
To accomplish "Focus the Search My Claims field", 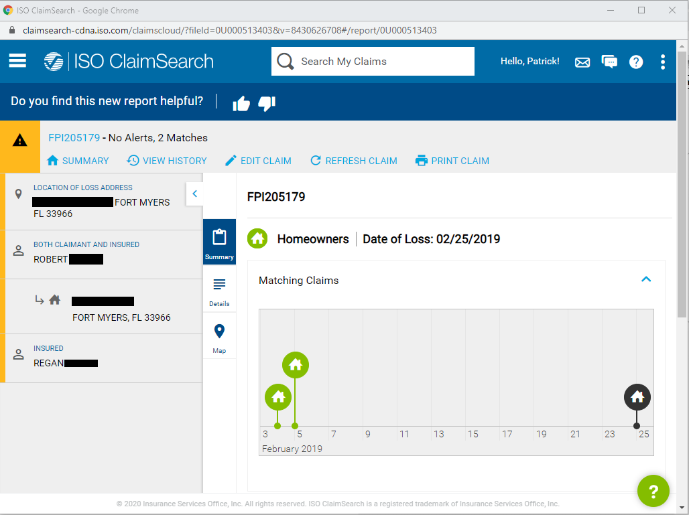I will 373,62.
